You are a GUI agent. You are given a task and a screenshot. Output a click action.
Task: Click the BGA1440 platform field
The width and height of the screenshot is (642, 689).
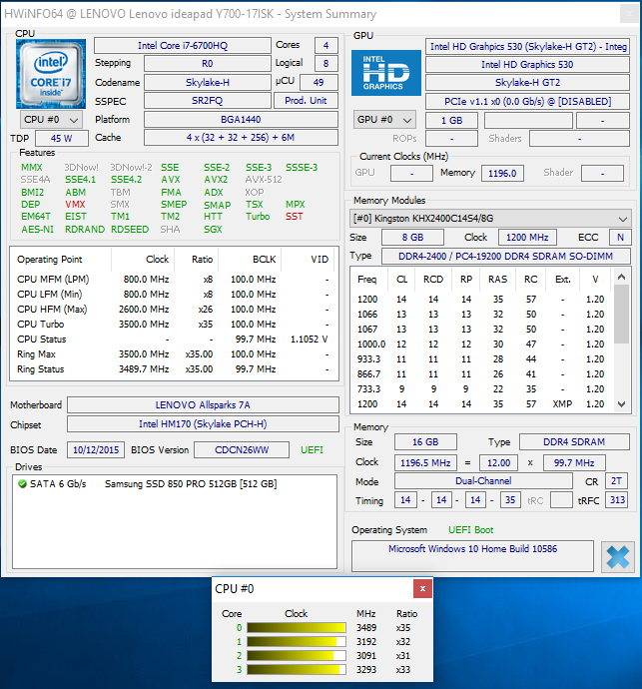point(241,120)
